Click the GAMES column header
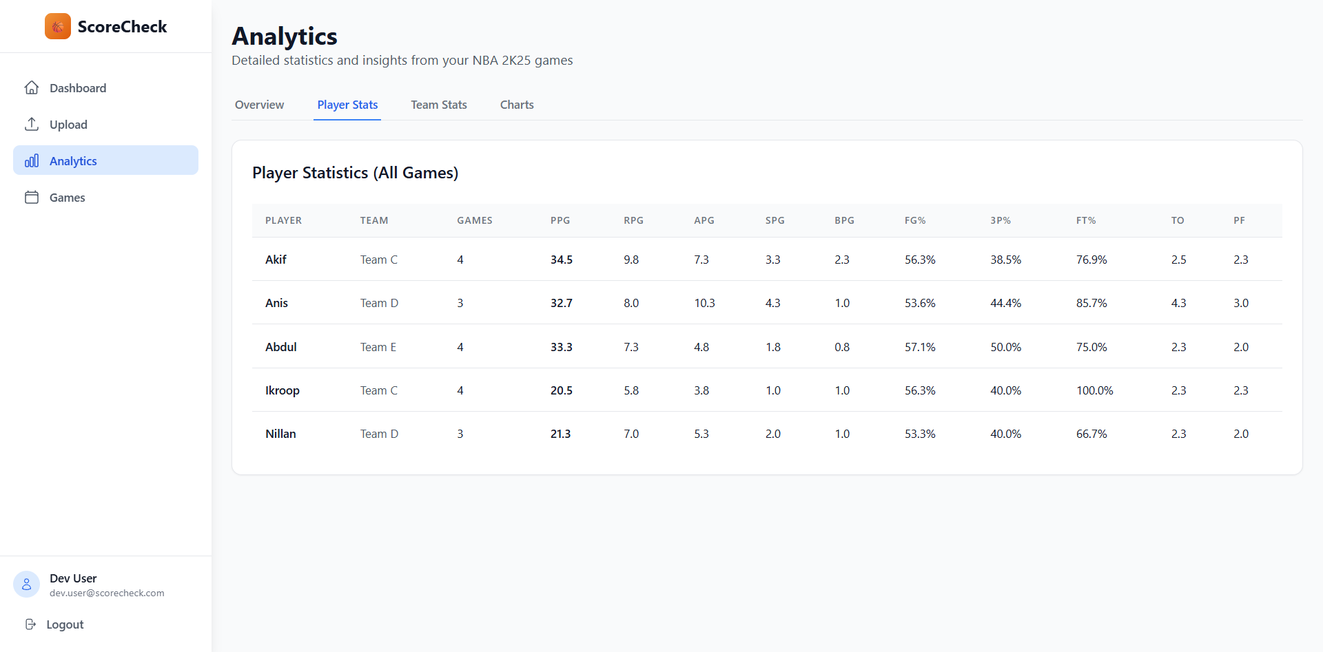 [x=475, y=220]
